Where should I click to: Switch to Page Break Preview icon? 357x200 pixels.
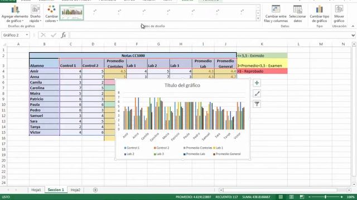coord(302,197)
